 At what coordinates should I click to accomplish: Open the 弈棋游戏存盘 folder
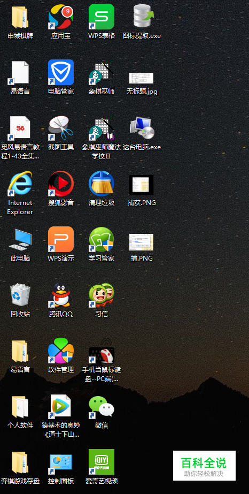tap(20, 462)
